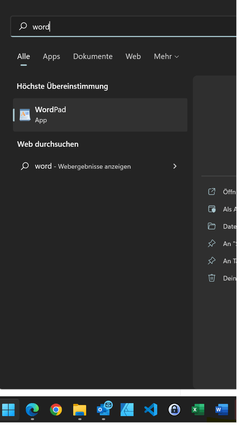Open Windows Start button on taskbar
The image size is (243, 433).
click(9, 410)
